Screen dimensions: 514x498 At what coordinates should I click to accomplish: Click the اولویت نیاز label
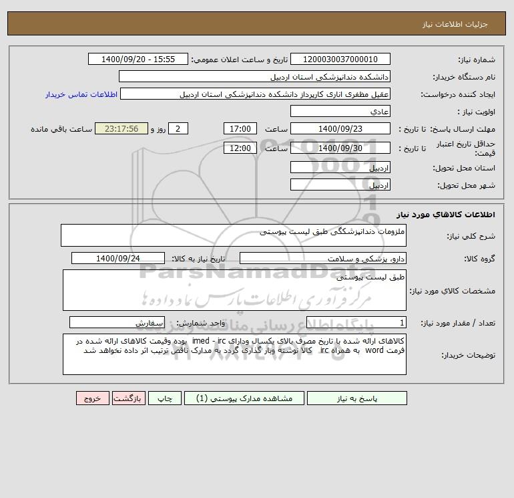point(477,112)
